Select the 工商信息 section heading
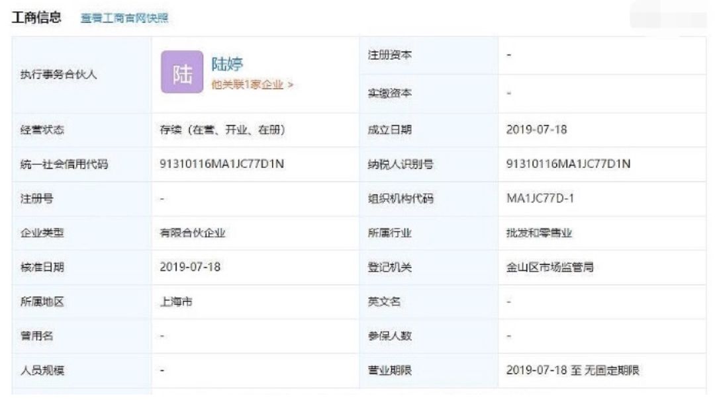The height and width of the screenshot is (400, 715). coord(36,17)
